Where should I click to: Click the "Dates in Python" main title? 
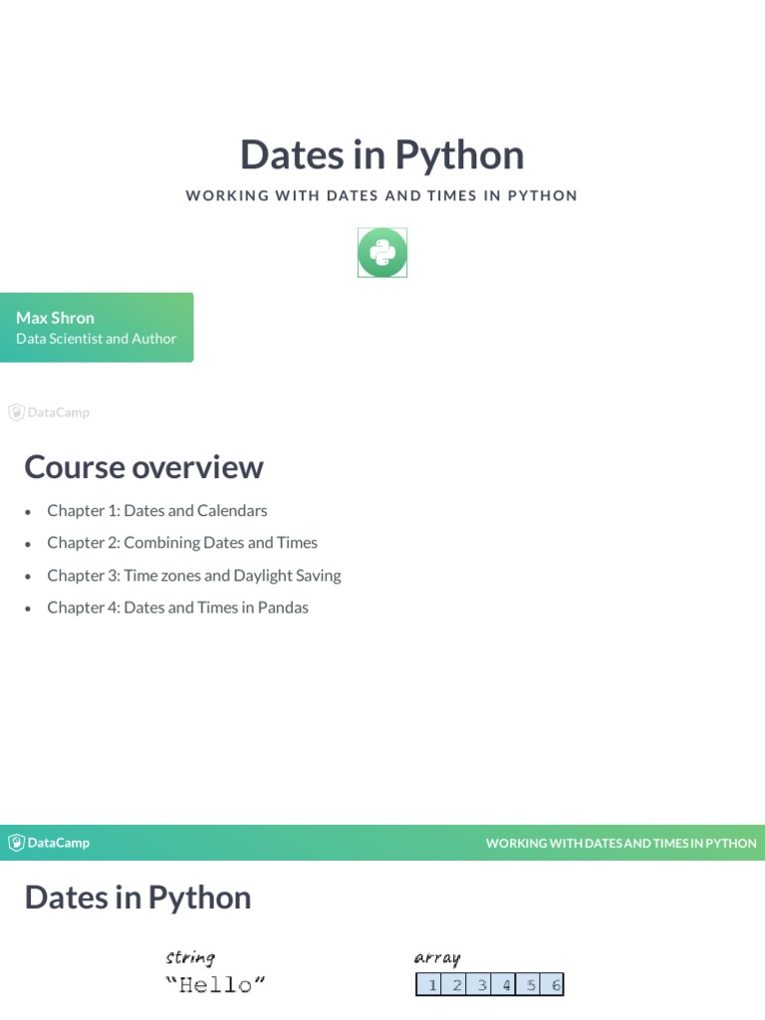382,154
